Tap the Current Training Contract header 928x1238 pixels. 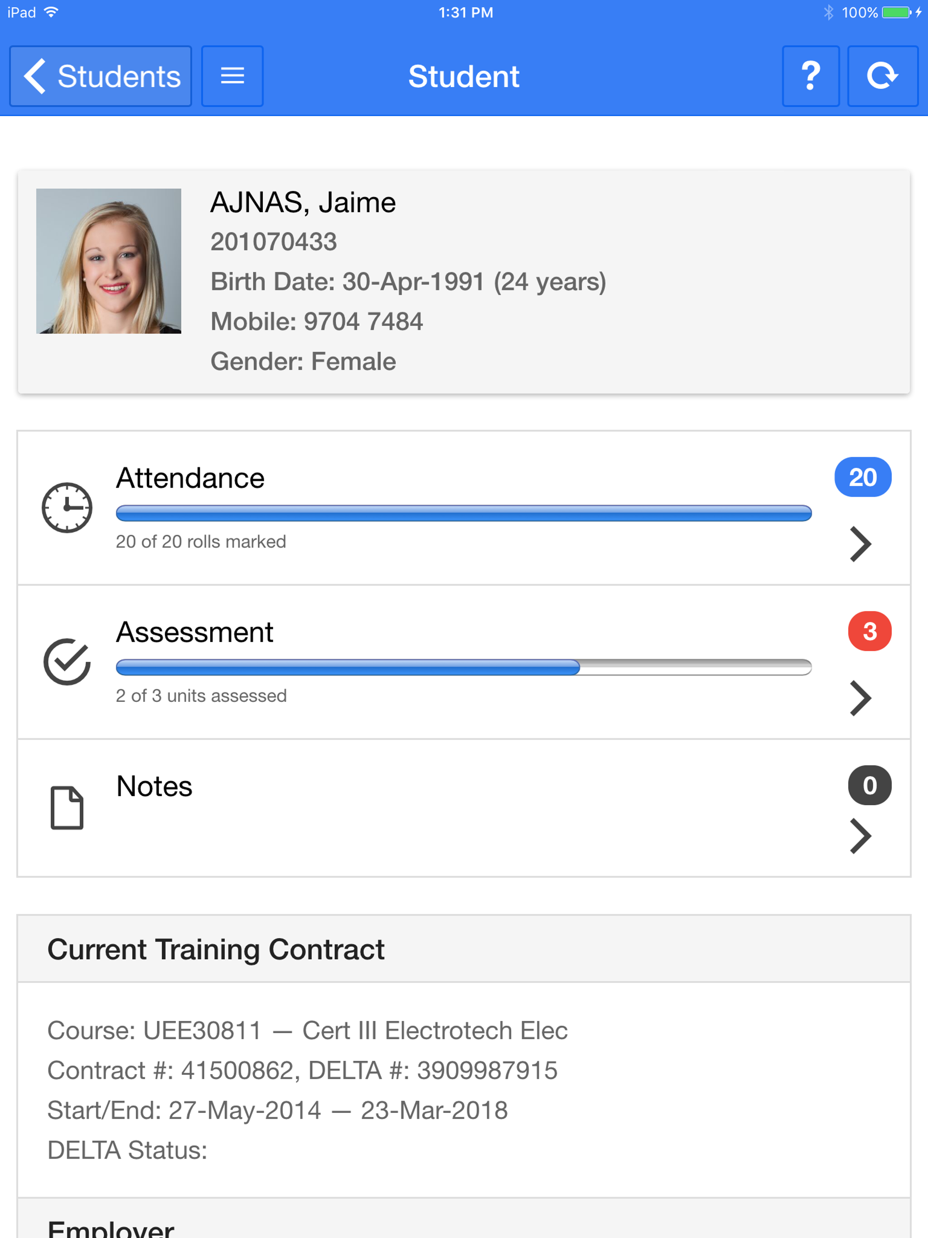(464, 948)
